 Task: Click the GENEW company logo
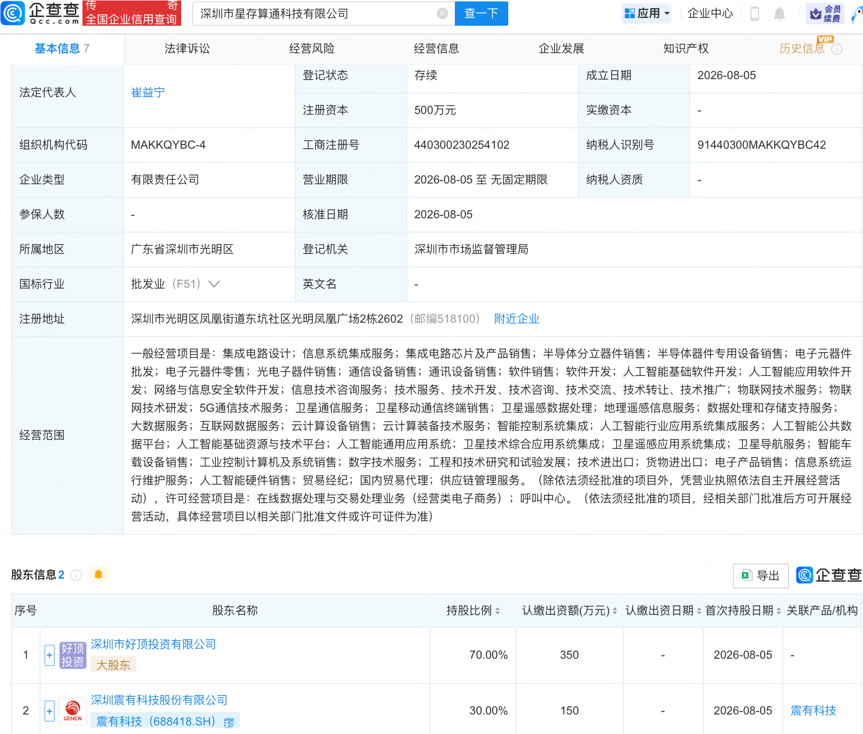click(x=72, y=711)
